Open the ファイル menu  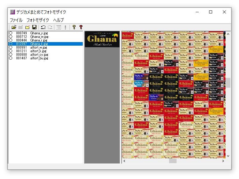coord(16,20)
